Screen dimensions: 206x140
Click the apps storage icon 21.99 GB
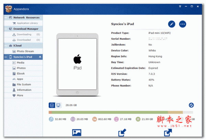(138, 119)
